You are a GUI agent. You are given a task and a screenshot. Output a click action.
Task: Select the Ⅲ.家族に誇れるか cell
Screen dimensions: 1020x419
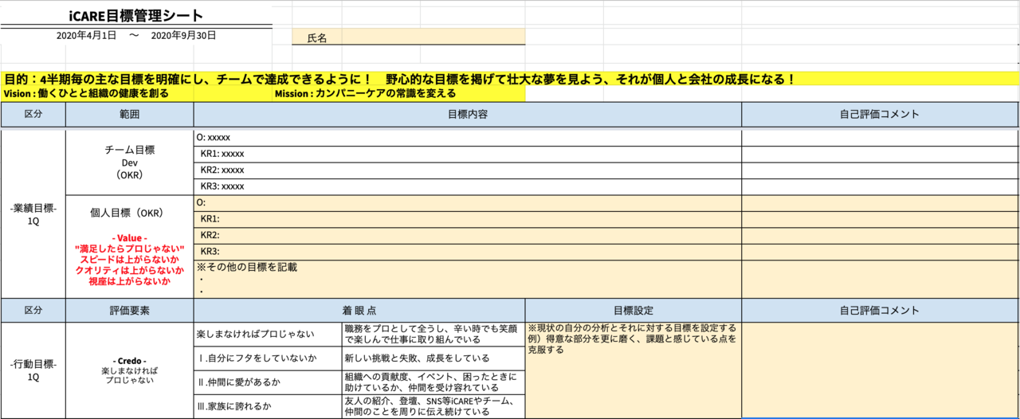click(x=268, y=406)
